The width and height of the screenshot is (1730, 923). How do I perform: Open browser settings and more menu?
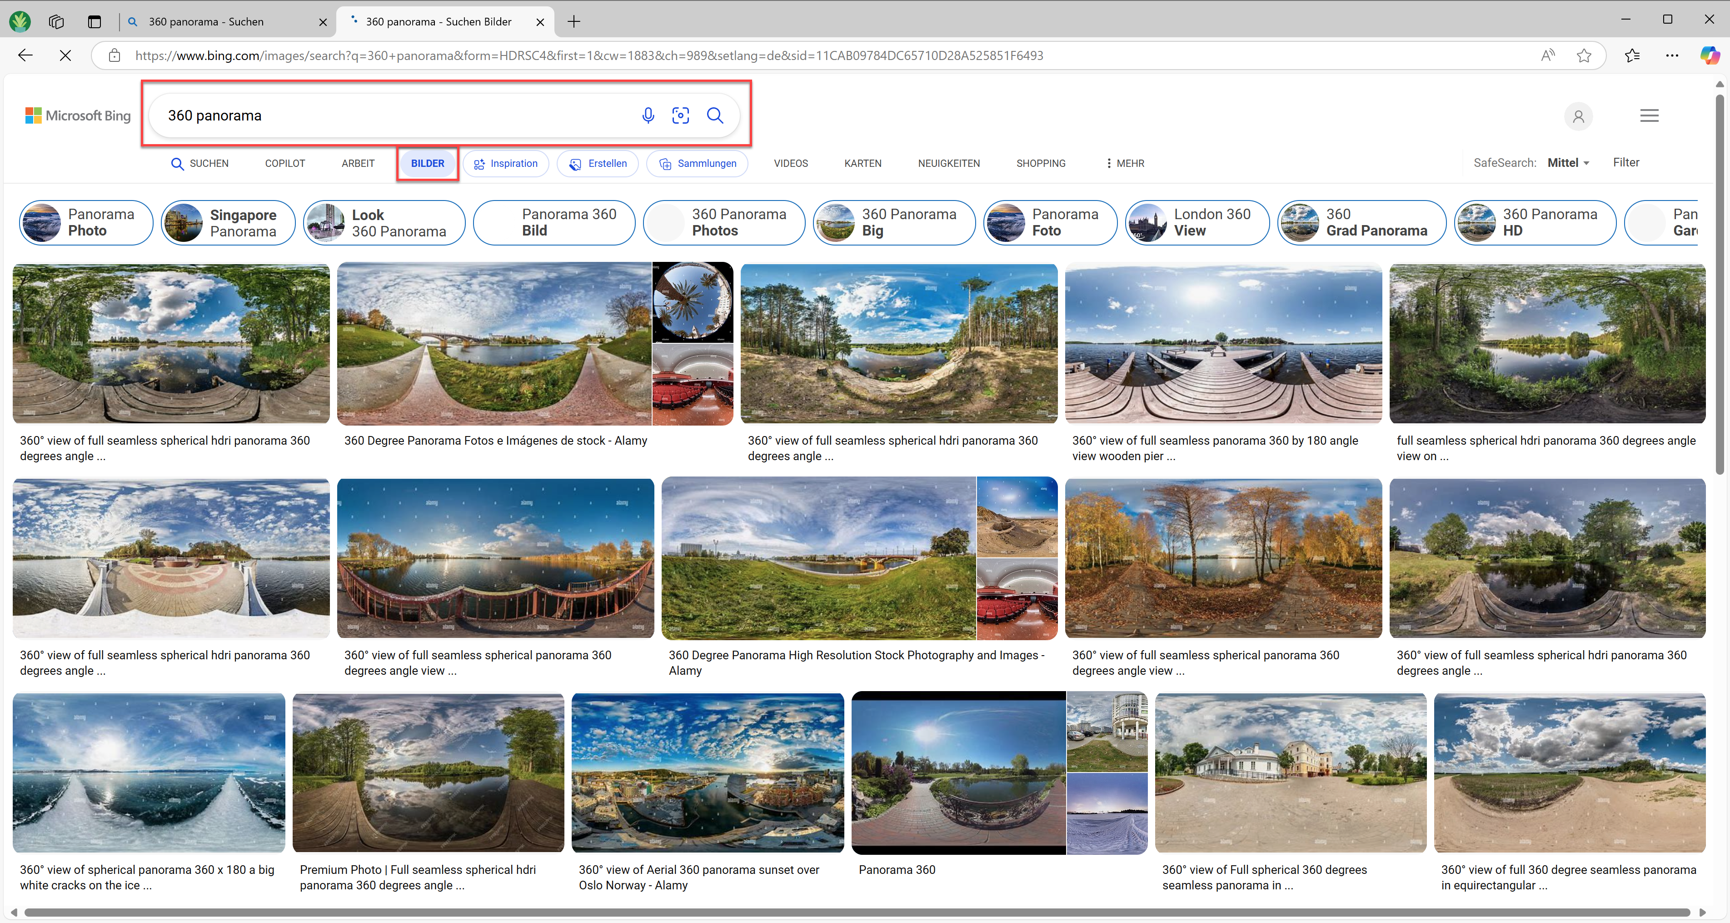1672,56
